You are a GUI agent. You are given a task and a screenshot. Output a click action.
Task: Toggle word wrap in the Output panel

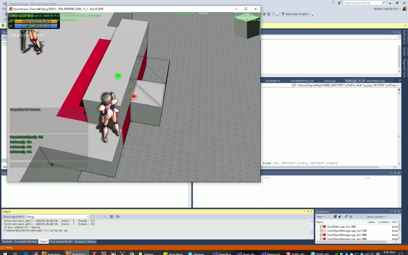[118, 217]
